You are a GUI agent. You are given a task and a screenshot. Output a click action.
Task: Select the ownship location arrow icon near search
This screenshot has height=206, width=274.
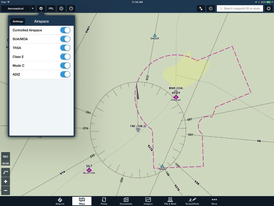(201, 8)
